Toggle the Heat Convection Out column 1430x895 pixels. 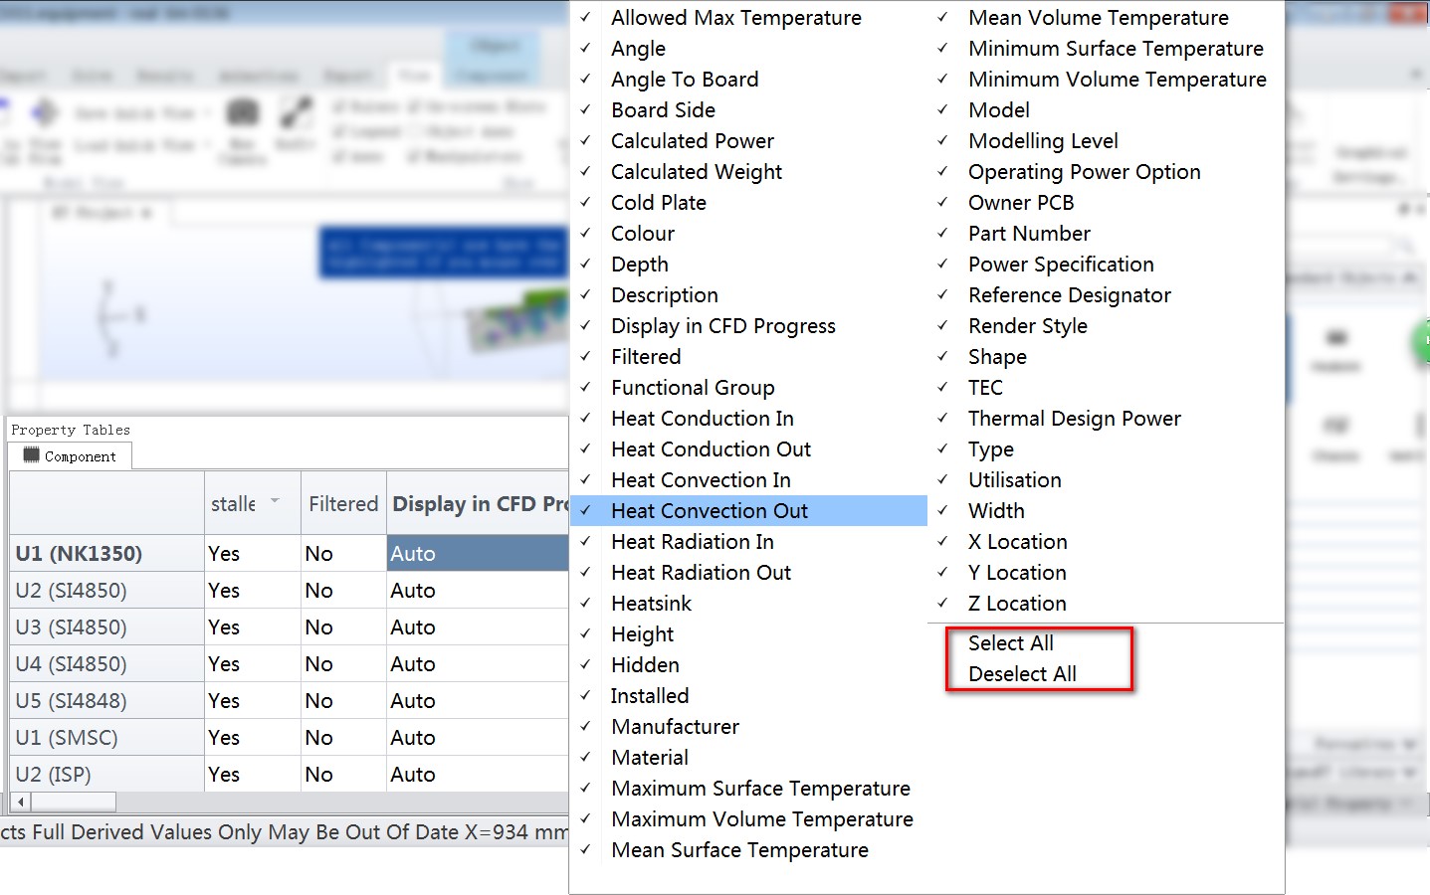point(710,511)
